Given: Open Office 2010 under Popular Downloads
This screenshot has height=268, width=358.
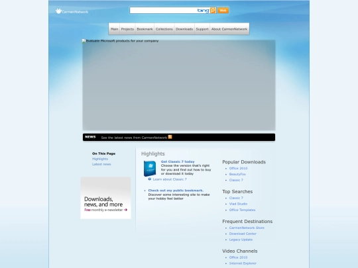Looking at the screenshot, I should pos(238,168).
